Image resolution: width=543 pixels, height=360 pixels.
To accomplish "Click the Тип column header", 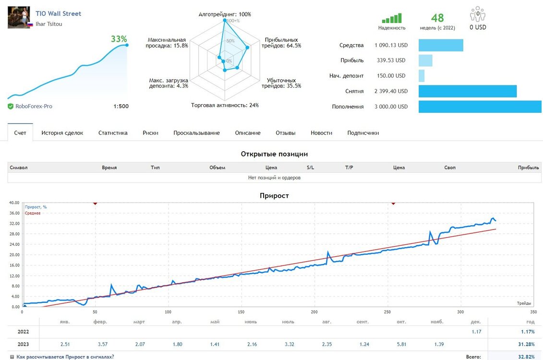I will coord(155,168).
